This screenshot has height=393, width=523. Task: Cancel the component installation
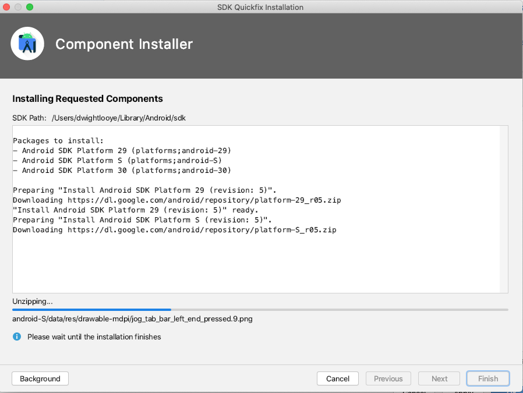[338, 378]
